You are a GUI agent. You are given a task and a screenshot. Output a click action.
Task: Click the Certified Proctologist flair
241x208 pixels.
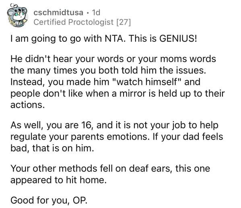(74, 22)
